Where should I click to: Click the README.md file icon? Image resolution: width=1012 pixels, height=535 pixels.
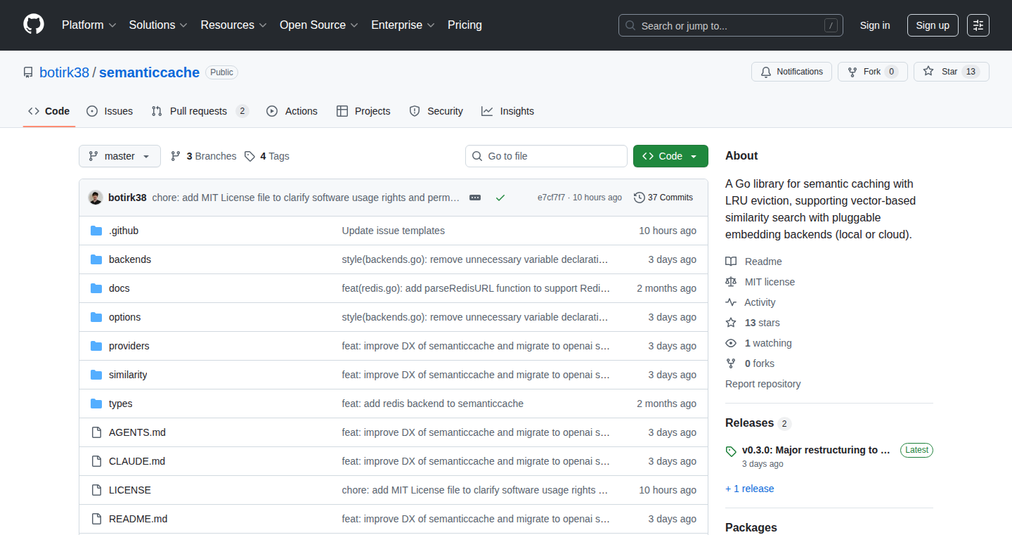tap(96, 519)
